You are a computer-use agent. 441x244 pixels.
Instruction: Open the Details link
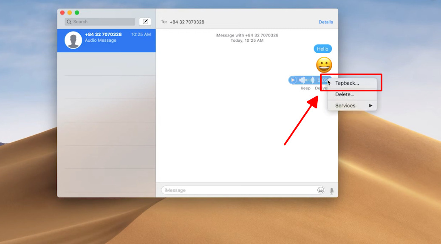(326, 22)
